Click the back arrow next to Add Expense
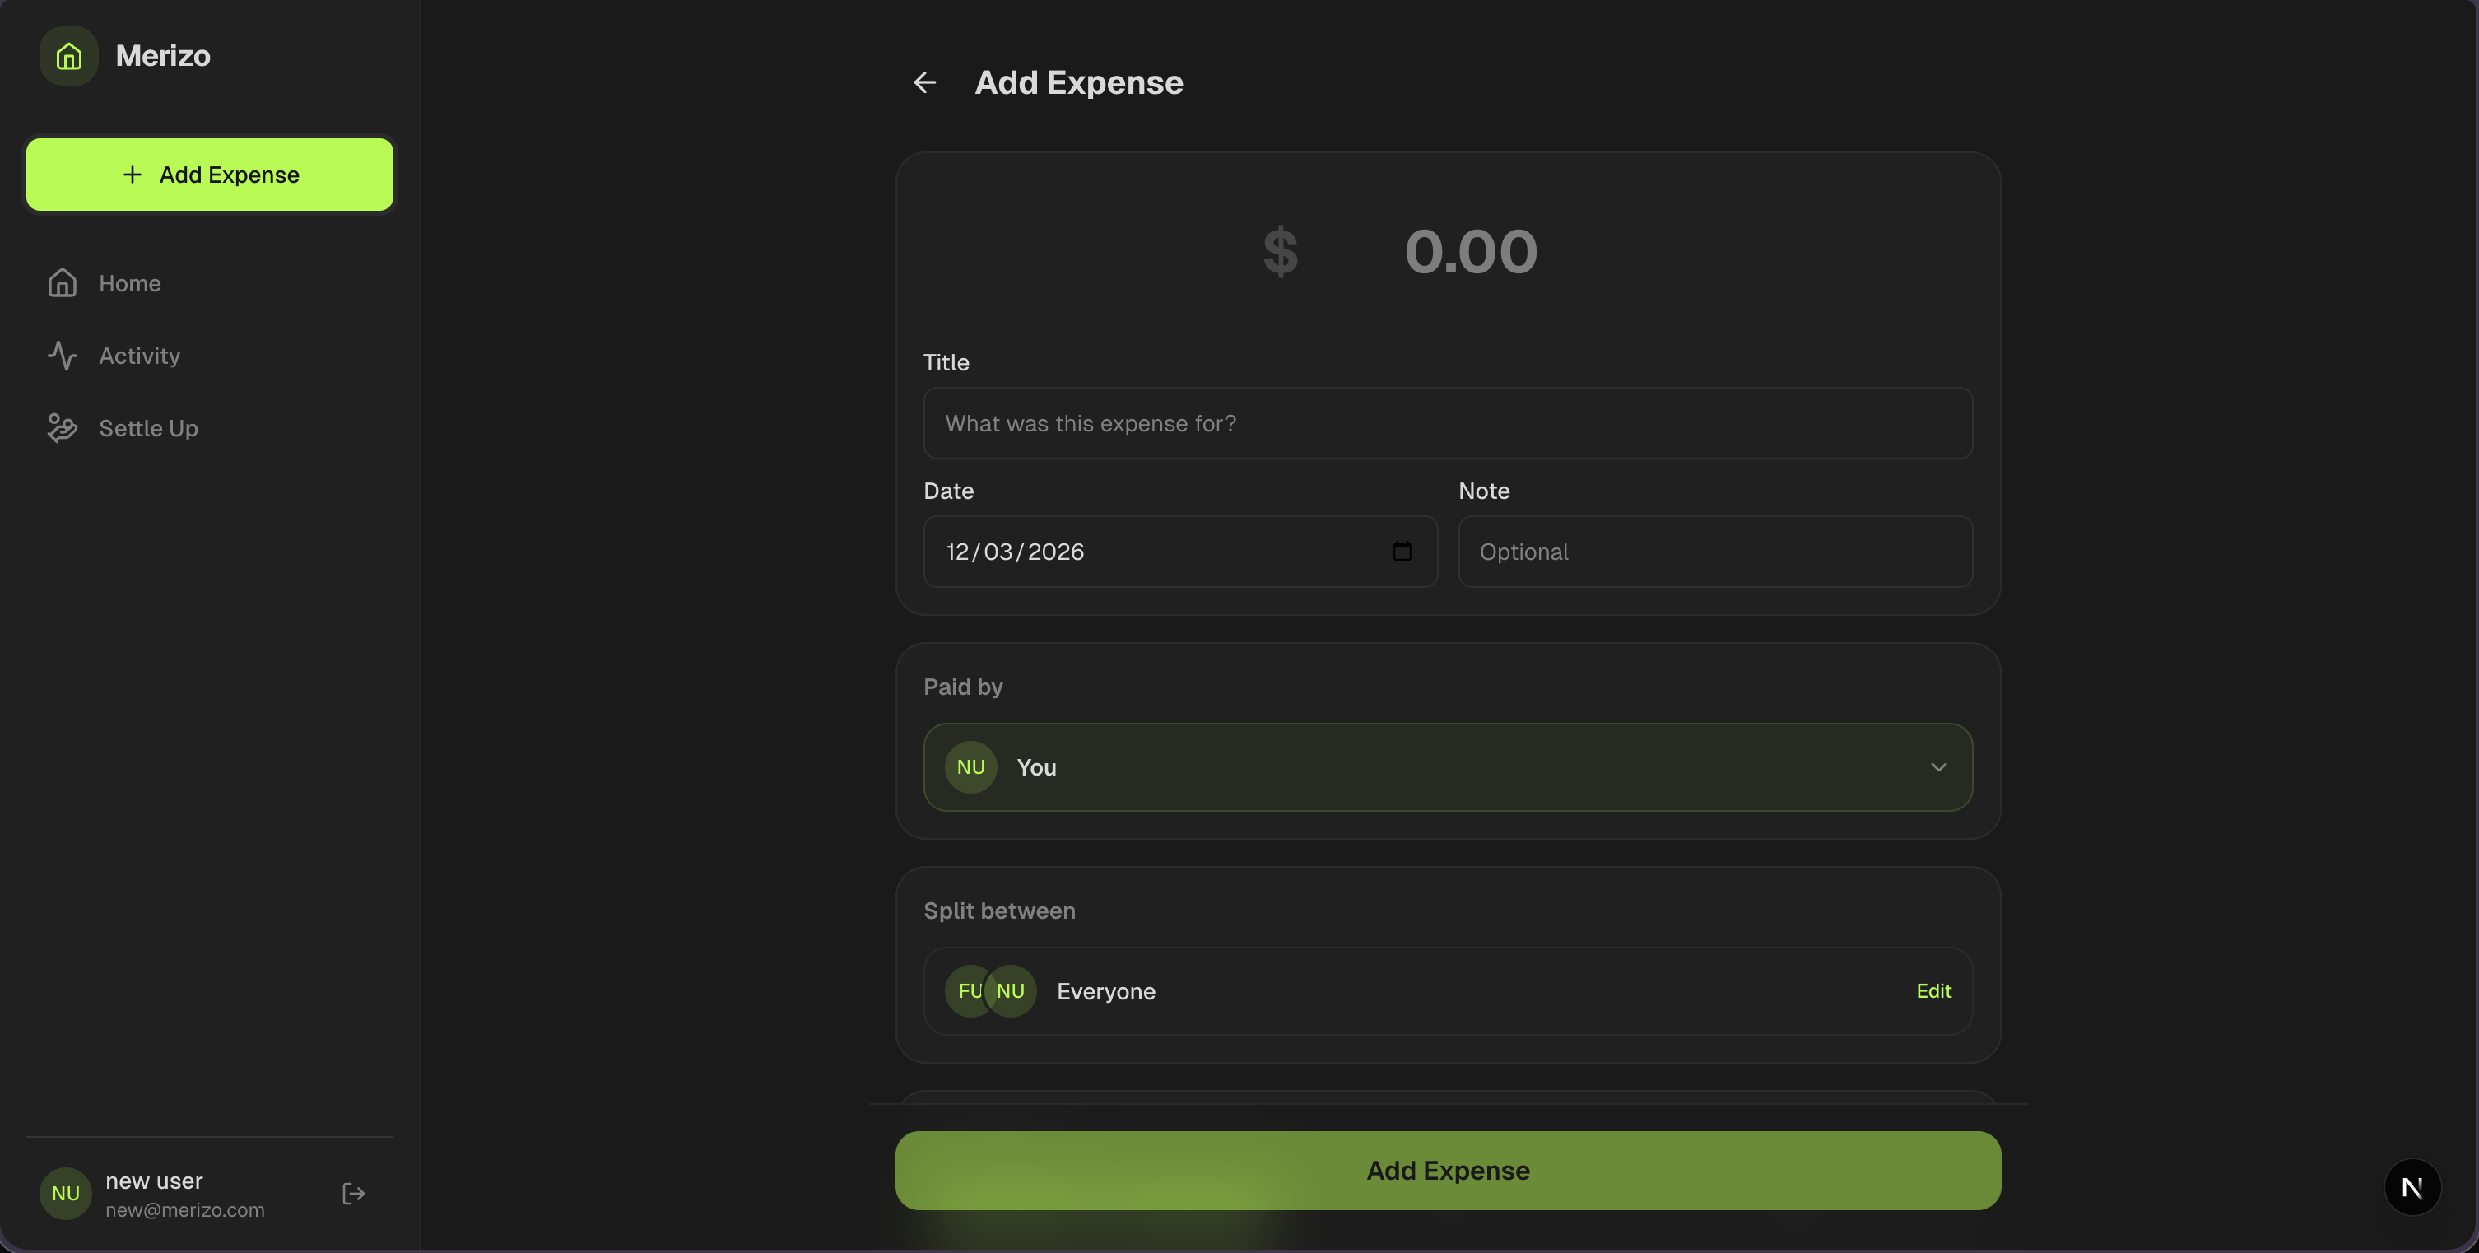Viewport: 2479px width, 1253px height. (x=925, y=83)
